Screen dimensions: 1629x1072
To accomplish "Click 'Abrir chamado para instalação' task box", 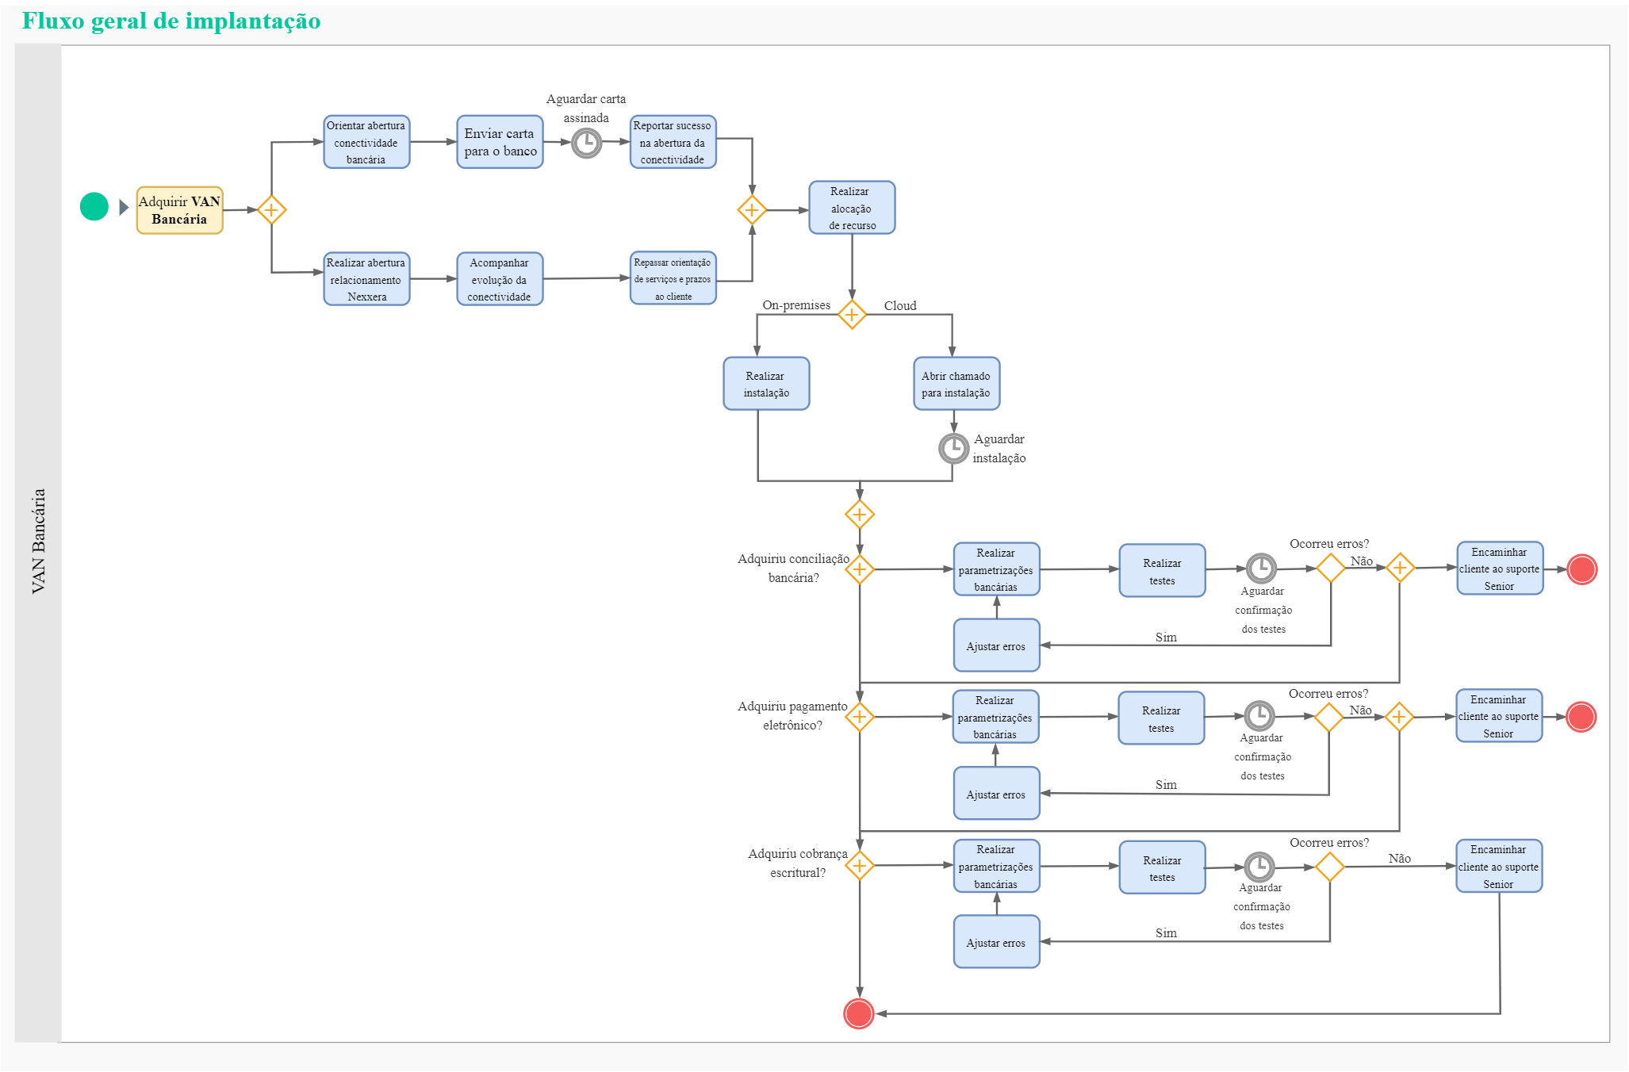I will point(956,384).
